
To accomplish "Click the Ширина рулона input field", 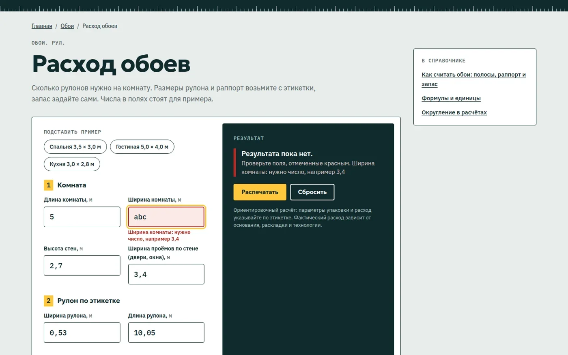I will point(82,333).
